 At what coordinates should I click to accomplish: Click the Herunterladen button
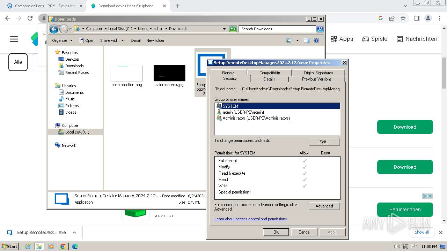[405, 210]
